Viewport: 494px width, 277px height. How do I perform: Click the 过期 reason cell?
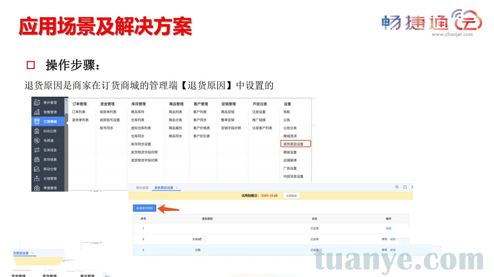pos(198,250)
